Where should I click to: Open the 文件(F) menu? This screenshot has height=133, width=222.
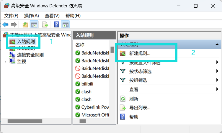tap(11, 16)
